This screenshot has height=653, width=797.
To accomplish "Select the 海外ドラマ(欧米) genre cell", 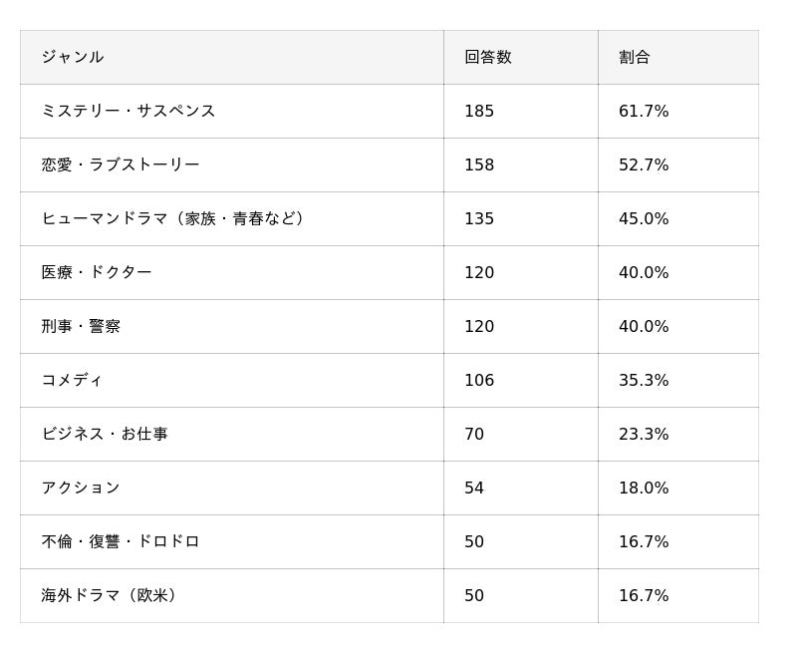I will tap(110, 596).
